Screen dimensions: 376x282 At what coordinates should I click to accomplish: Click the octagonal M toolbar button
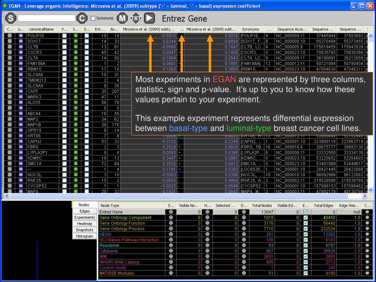tap(122, 18)
